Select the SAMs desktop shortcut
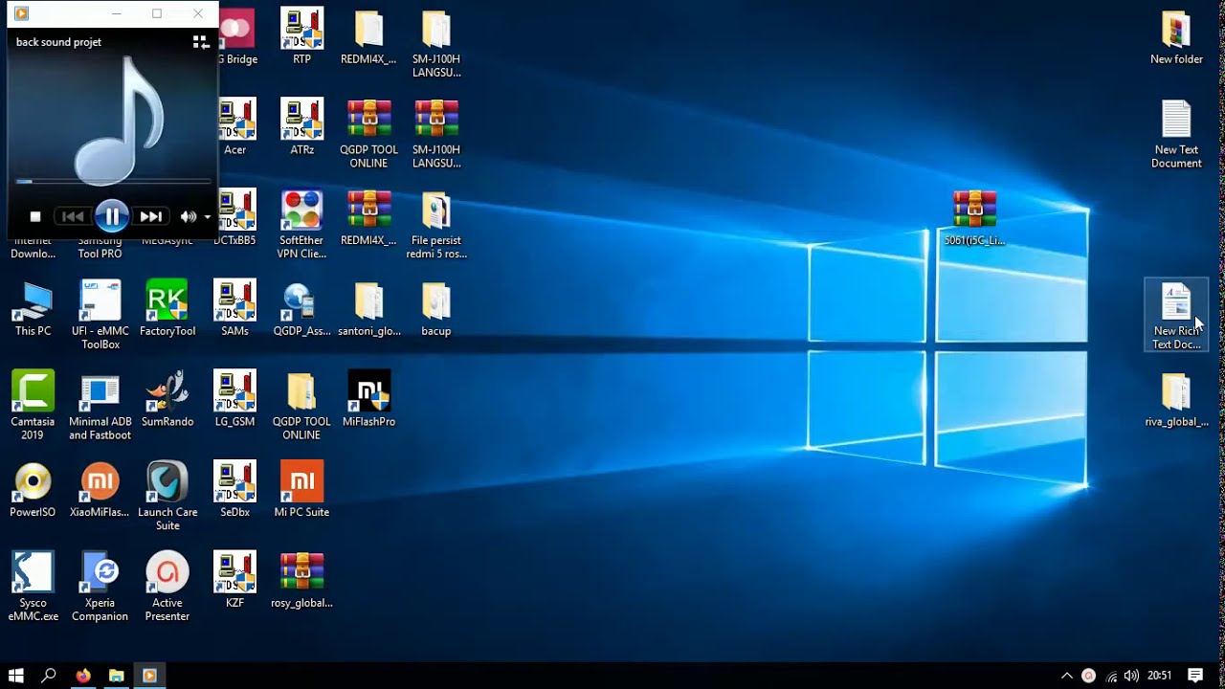This screenshot has width=1225, height=689. (234, 309)
